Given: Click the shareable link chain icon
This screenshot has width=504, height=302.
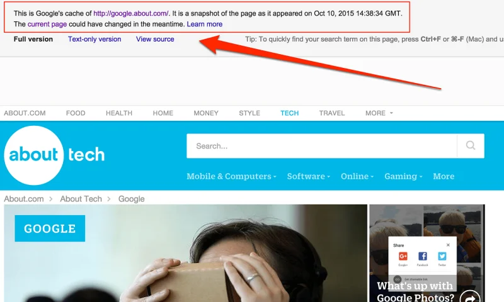Looking at the screenshot, I should [398, 279].
